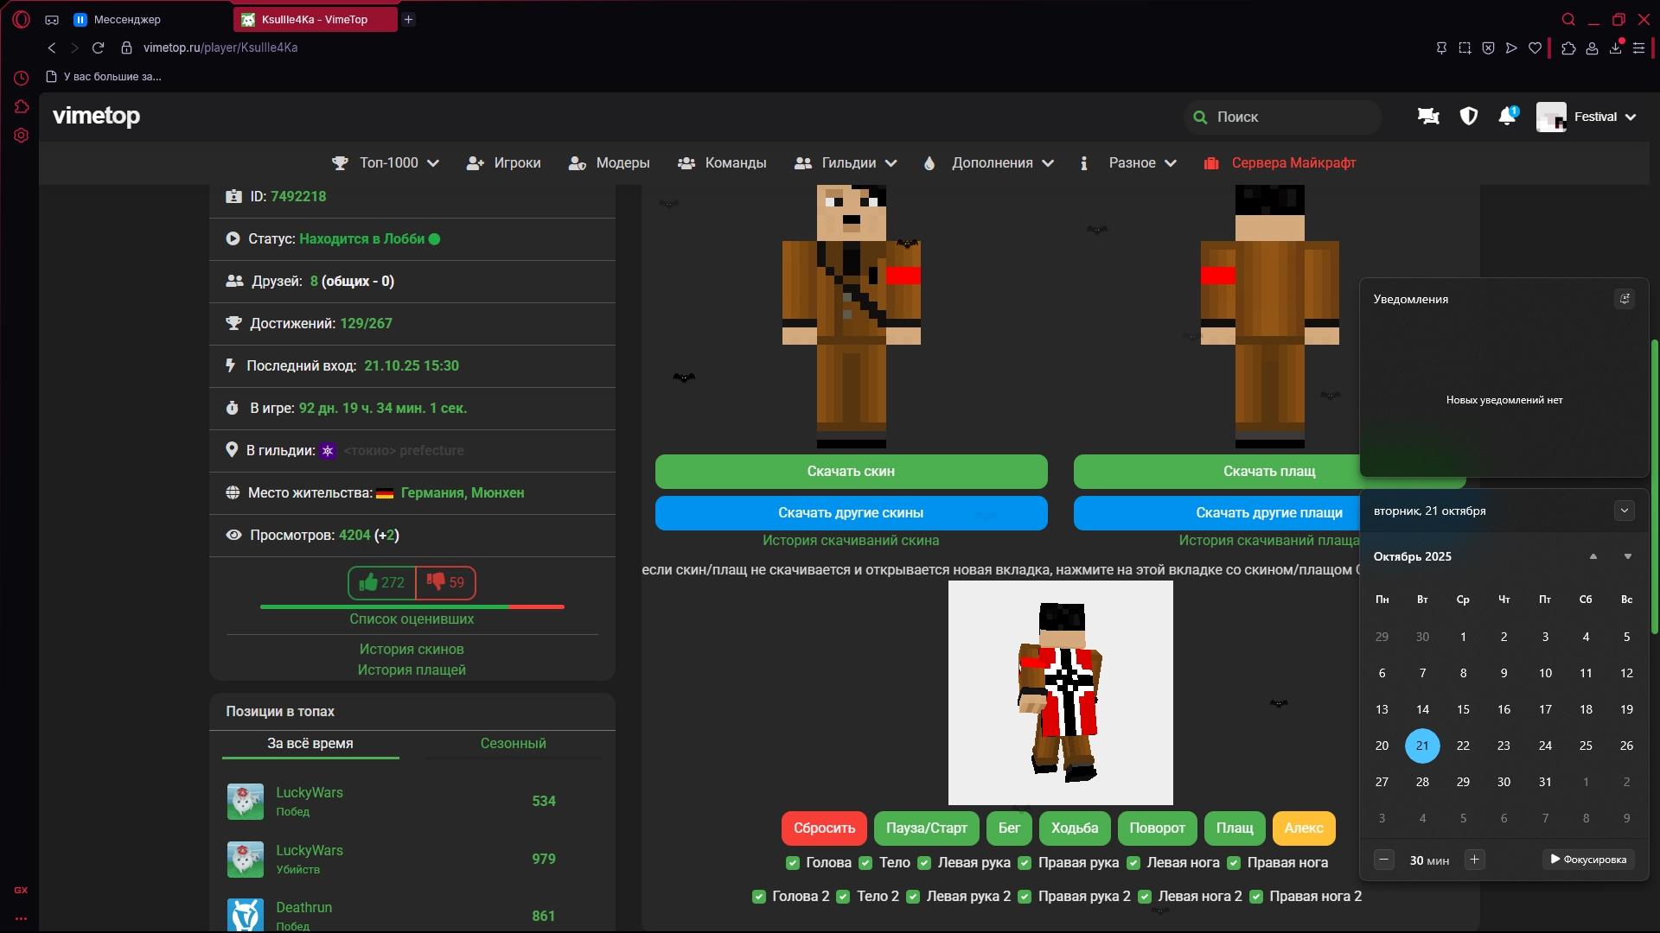Open the shield icon in header
1660x933 pixels.
(1468, 117)
